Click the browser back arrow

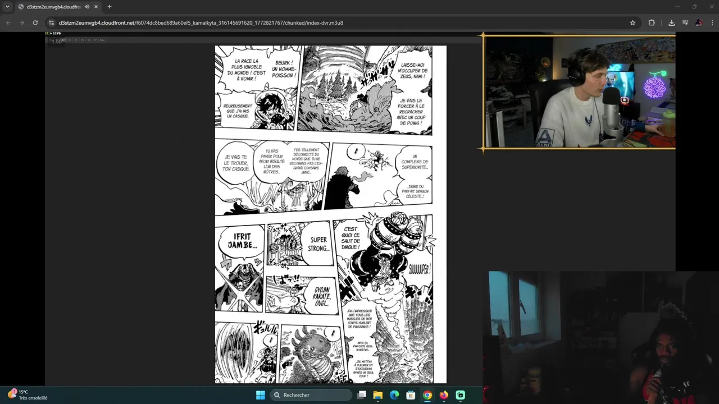pos(8,22)
